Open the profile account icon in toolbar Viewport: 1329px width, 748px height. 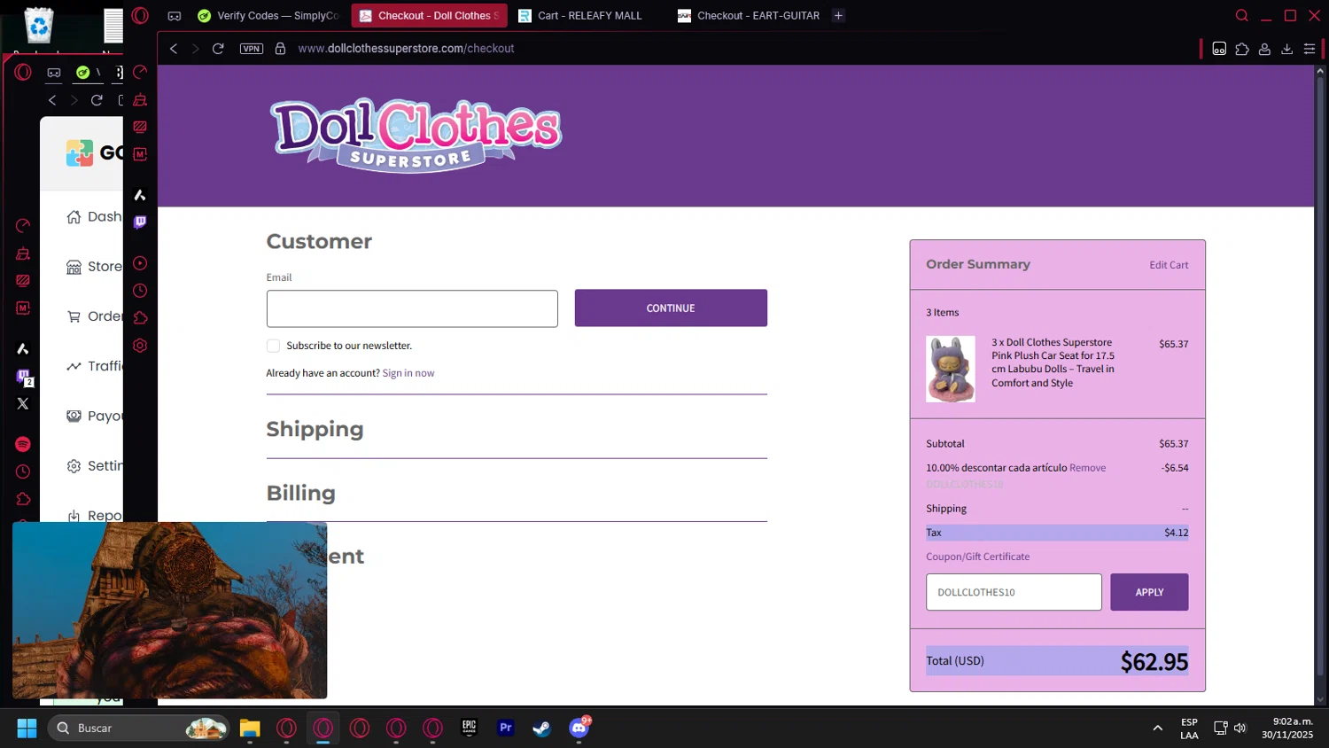click(1264, 49)
